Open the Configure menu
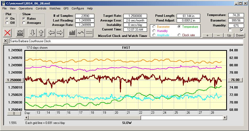The width and height of the screenshot is (249, 131). 78,8
